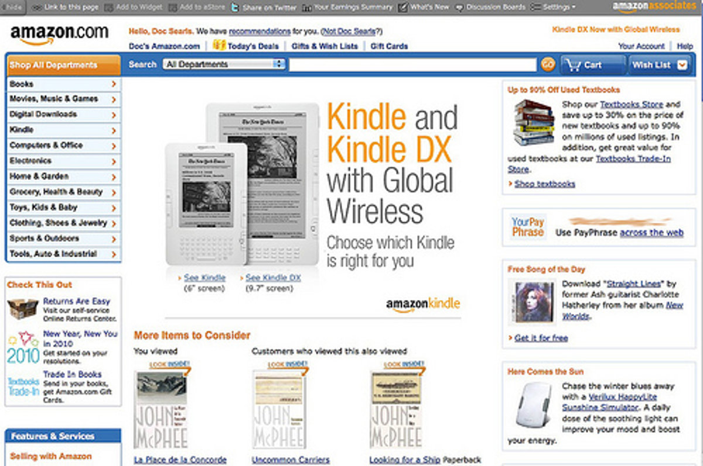Click the Shop textbooks link
The image size is (703, 466).
pos(545,184)
